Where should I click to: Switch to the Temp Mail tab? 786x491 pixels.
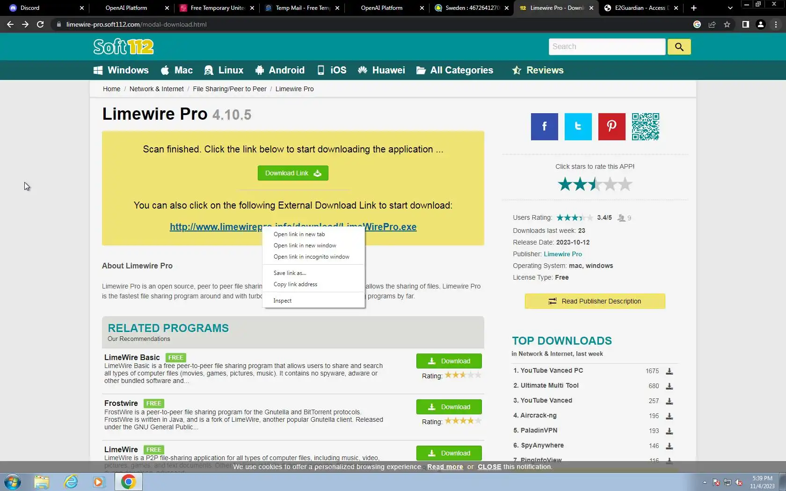click(301, 8)
